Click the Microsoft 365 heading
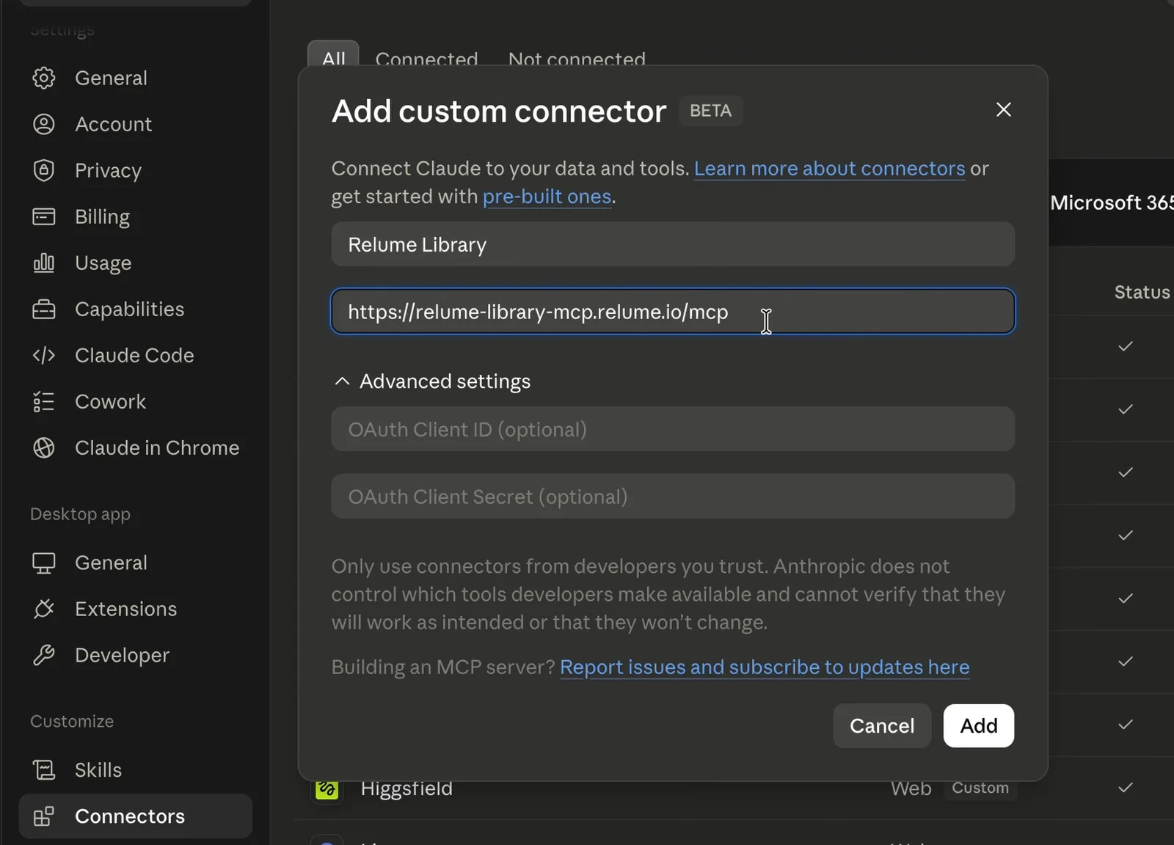1174x845 pixels. pos(1112,202)
